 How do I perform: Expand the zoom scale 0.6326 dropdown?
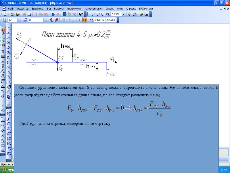click(x=123, y=14)
